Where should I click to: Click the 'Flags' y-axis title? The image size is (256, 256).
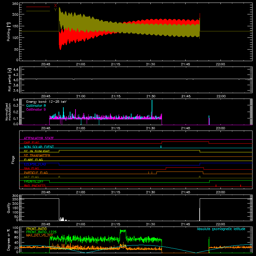pos(13,160)
